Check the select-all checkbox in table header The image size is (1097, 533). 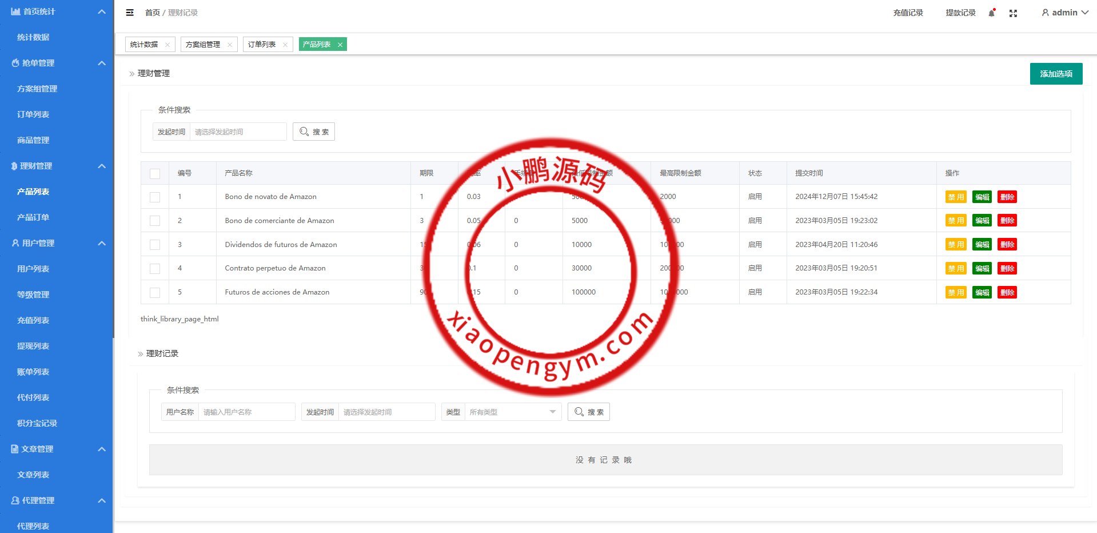(155, 173)
